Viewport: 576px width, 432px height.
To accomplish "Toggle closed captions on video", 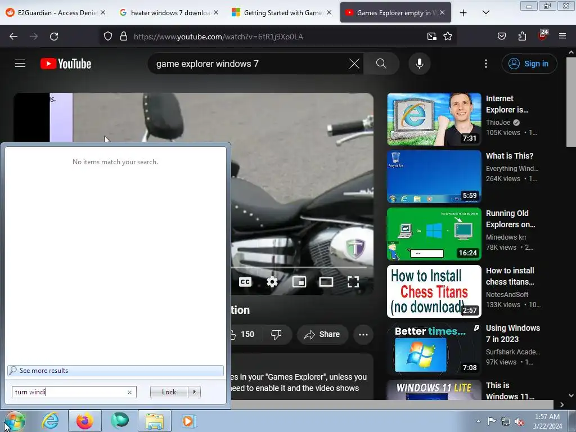I will click(245, 282).
